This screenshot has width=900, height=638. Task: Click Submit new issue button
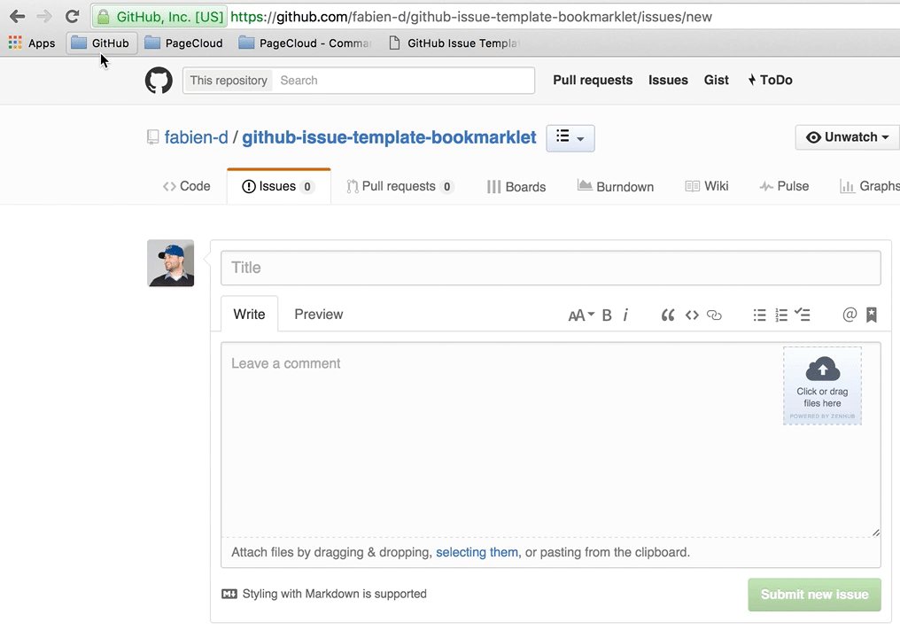pos(814,595)
